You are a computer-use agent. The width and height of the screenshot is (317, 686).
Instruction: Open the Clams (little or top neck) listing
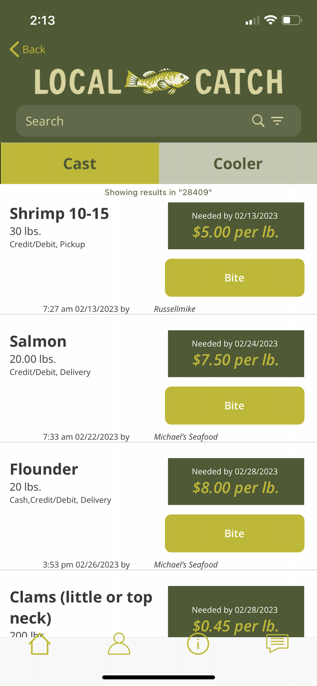coord(81,607)
